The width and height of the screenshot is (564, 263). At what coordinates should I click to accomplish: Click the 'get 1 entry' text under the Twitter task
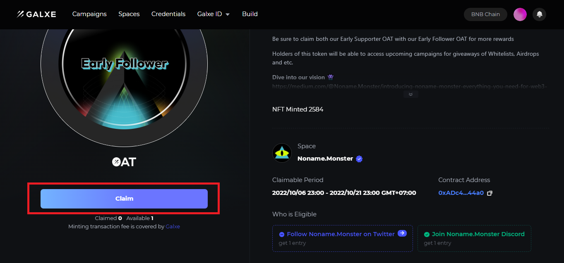point(293,243)
